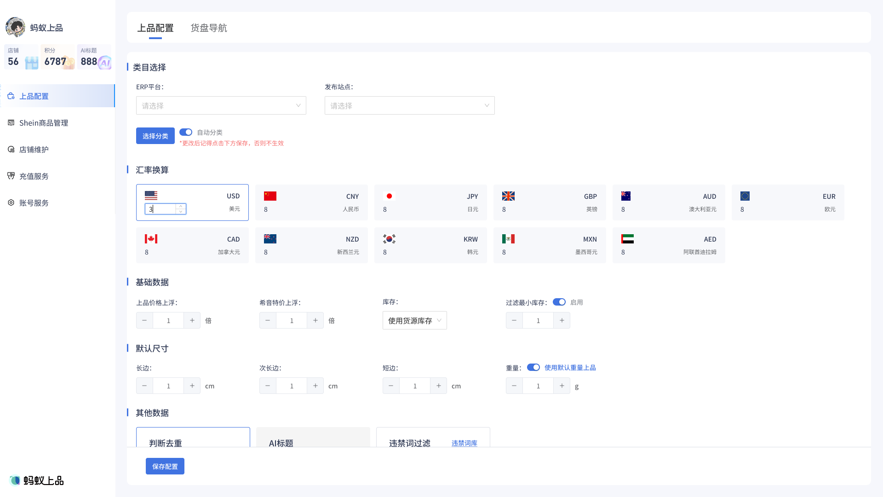Toggle the 自动分类 switch

(x=186, y=132)
